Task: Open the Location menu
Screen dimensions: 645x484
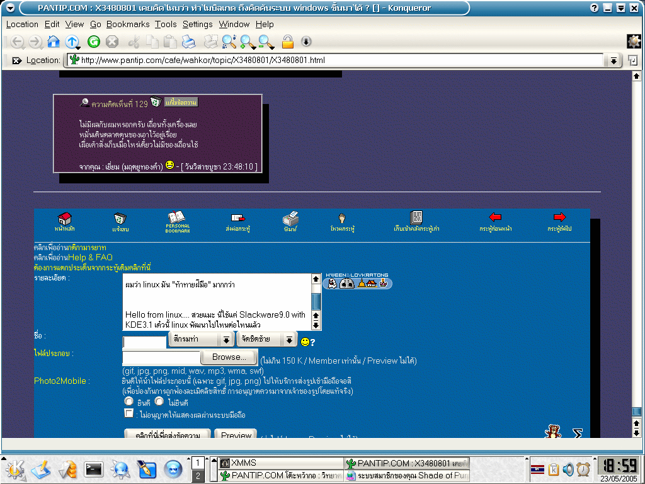Action: [22, 25]
